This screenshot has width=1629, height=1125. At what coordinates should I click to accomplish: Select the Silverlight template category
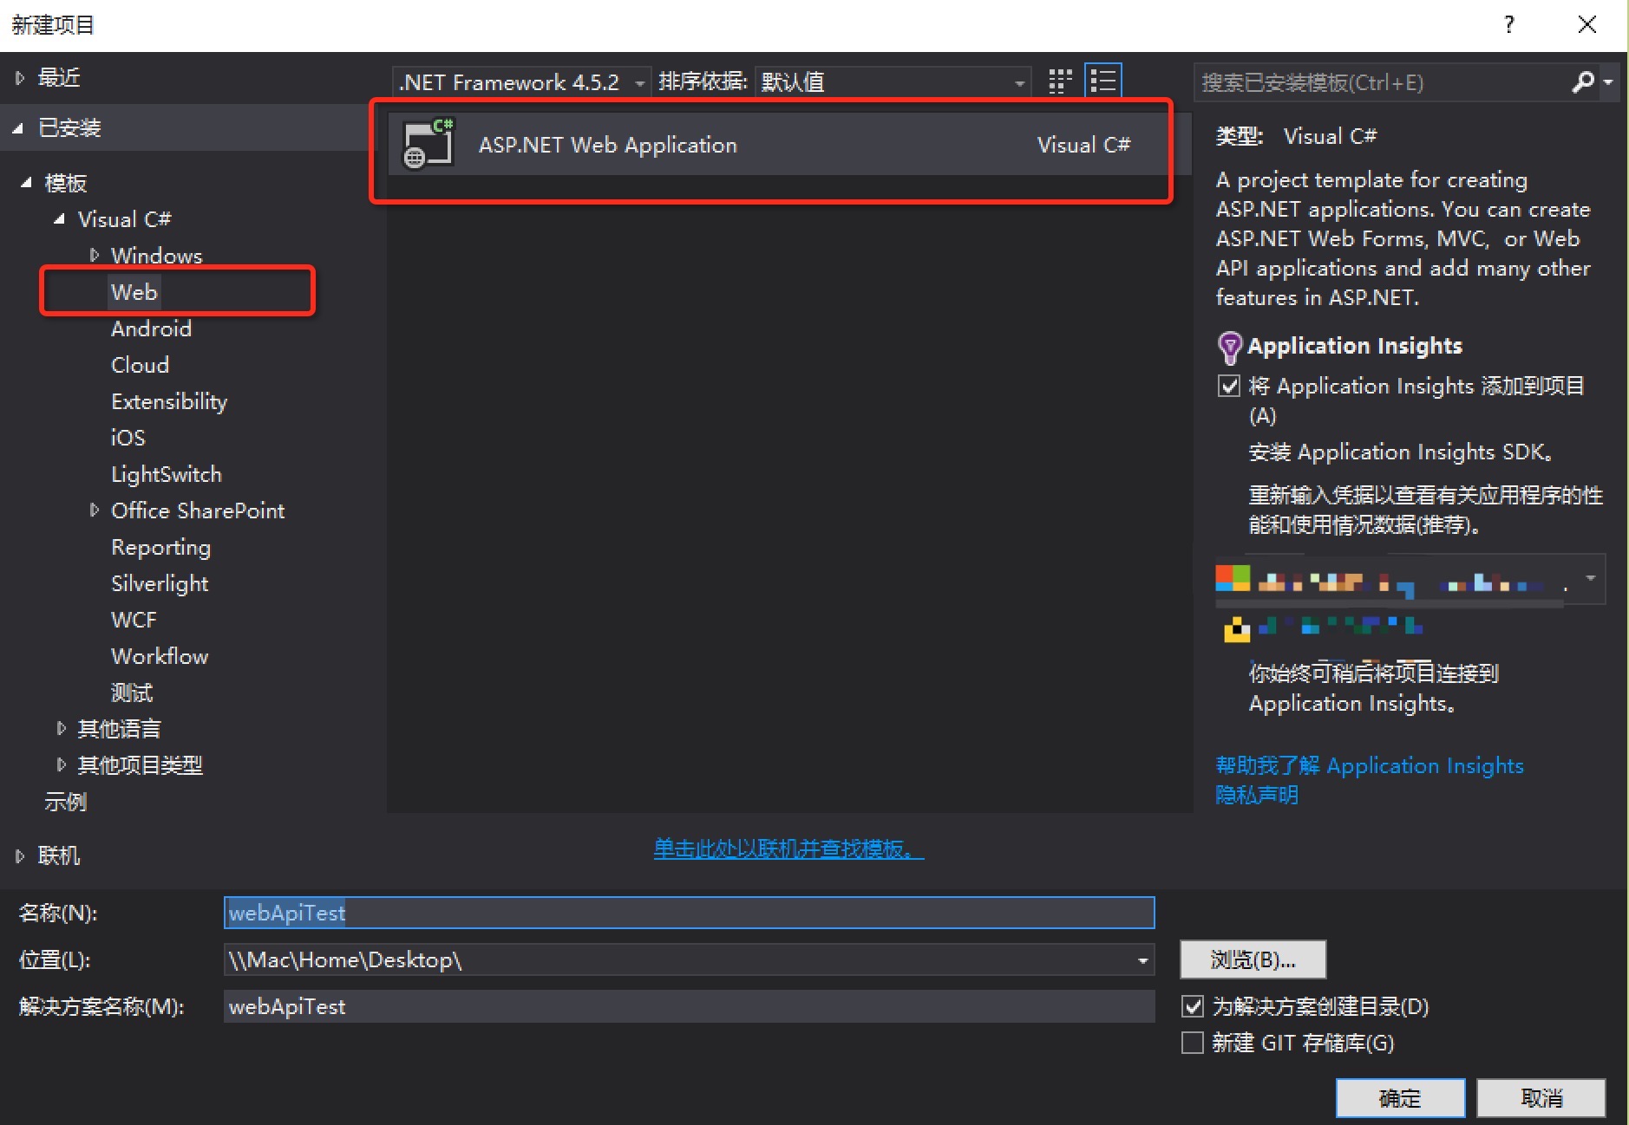pos(160,584)
